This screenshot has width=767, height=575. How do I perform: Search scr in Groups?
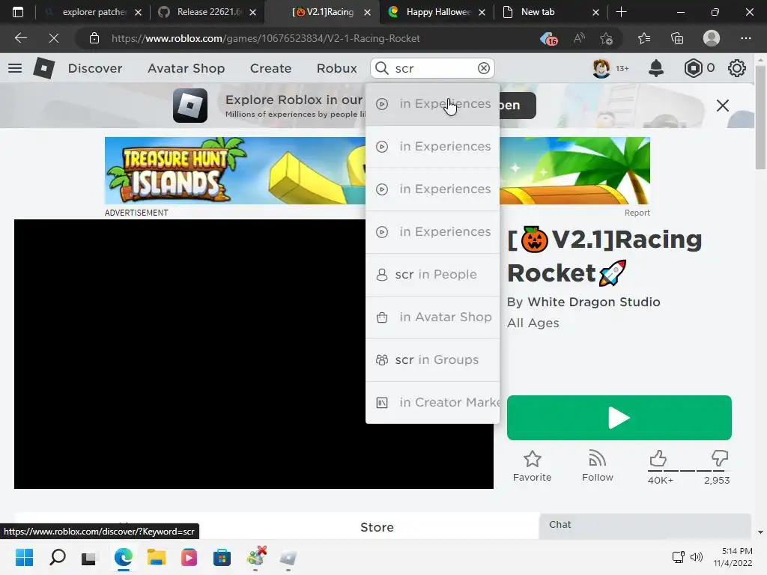432,359
